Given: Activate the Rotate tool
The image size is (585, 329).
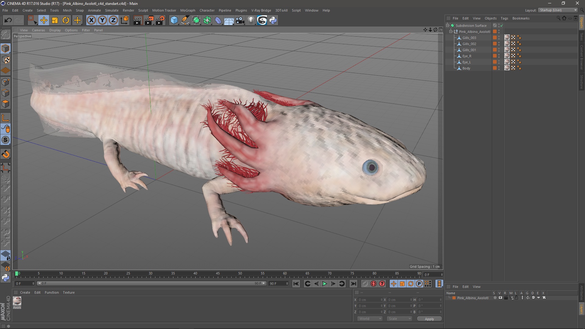Looking at the screenshot, I should [x=66, y=20].
